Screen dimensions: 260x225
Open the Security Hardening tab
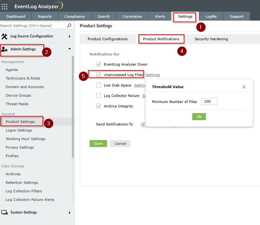tap(211, 39)
